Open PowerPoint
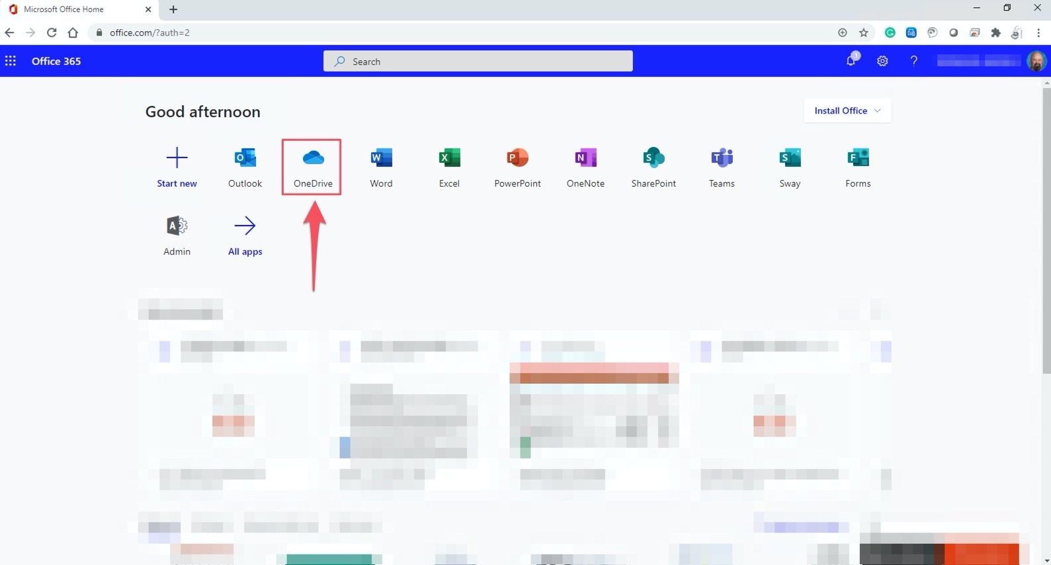Viewport: 1051px width, 565px height. (x=517, y=167)
